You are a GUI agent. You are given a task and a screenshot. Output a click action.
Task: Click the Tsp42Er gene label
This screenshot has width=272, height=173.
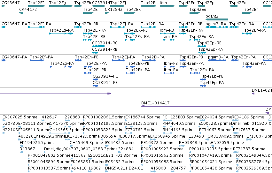tap(250, 9)
